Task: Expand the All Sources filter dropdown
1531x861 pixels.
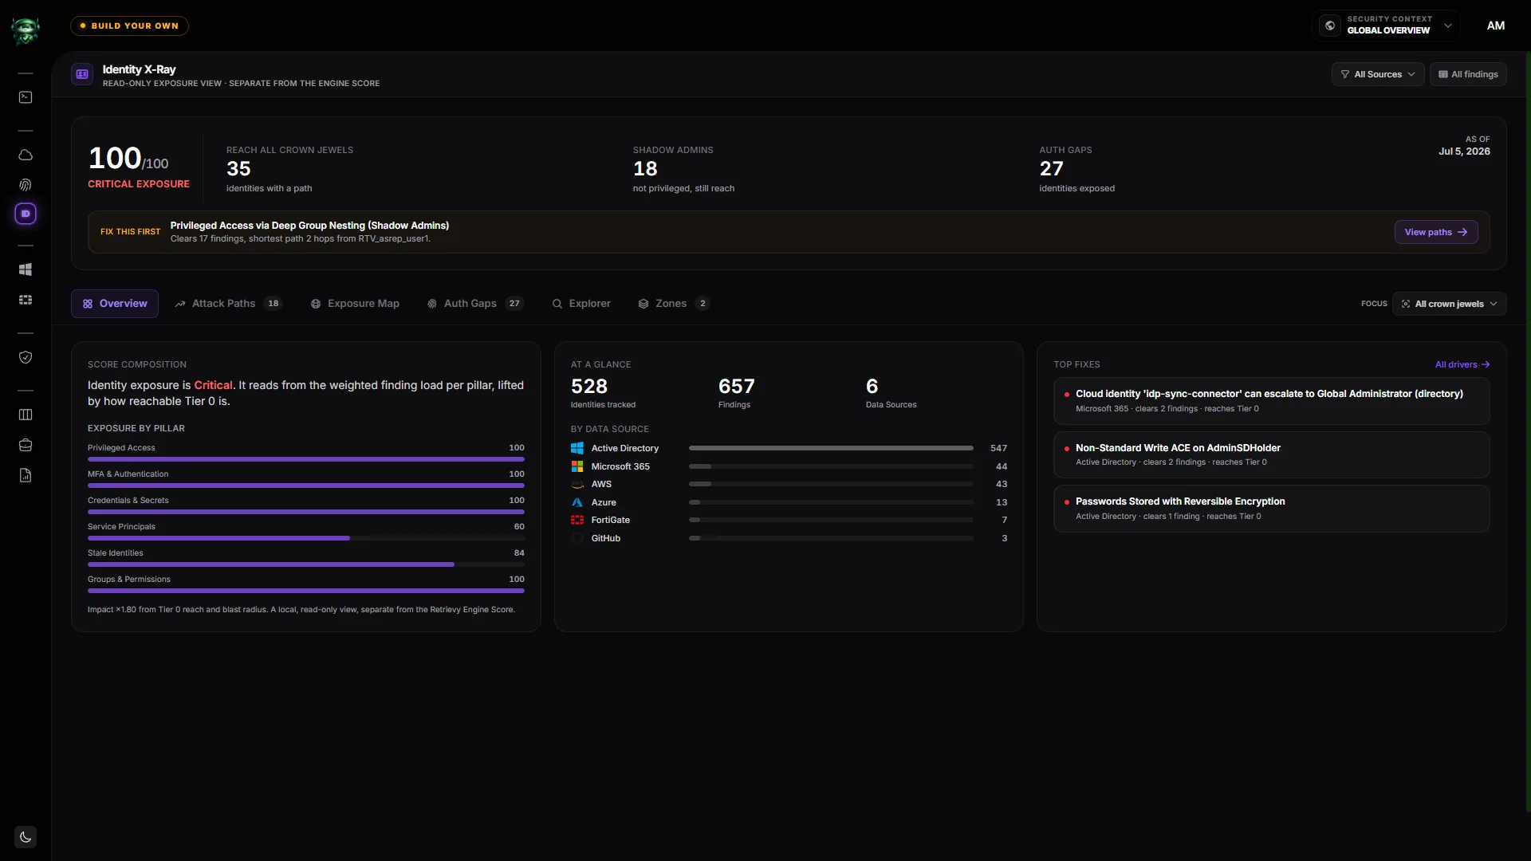Action: [x=1377, y=74]
